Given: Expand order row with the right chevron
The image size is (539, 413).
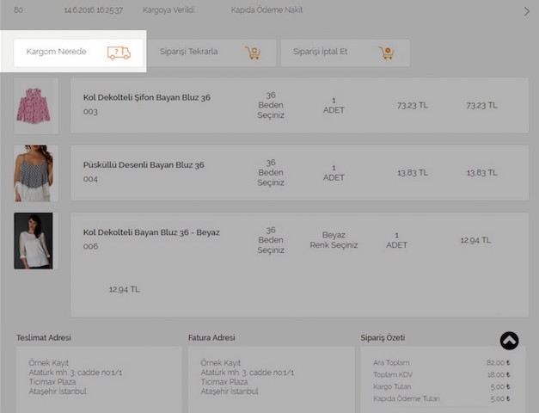Looking at the screenshot, I should (x=526, y=11).
